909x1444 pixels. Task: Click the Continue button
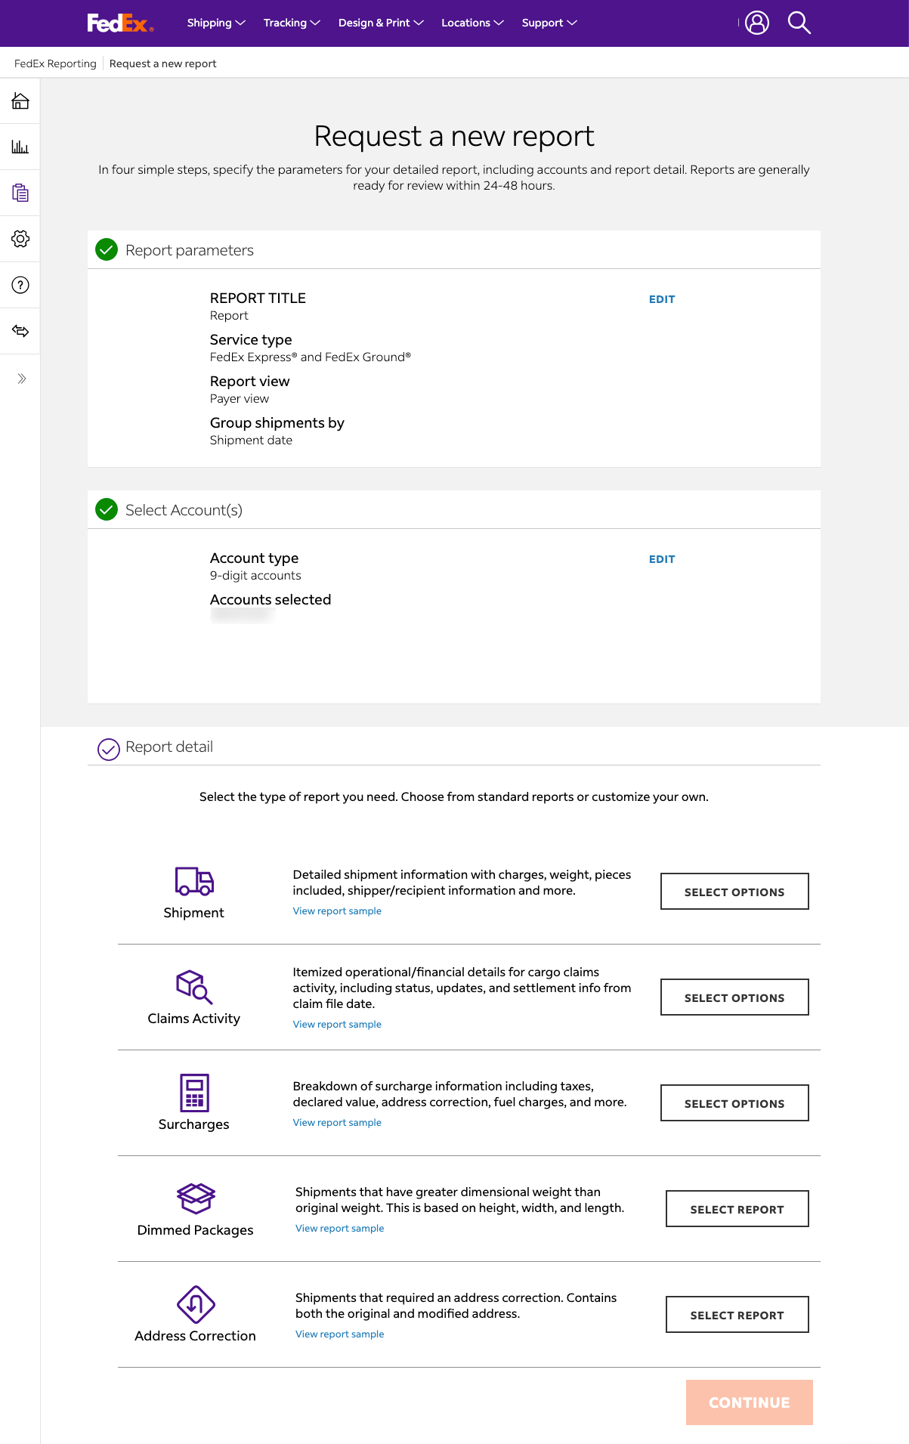pyautogui.click(x=749, y=1402)
